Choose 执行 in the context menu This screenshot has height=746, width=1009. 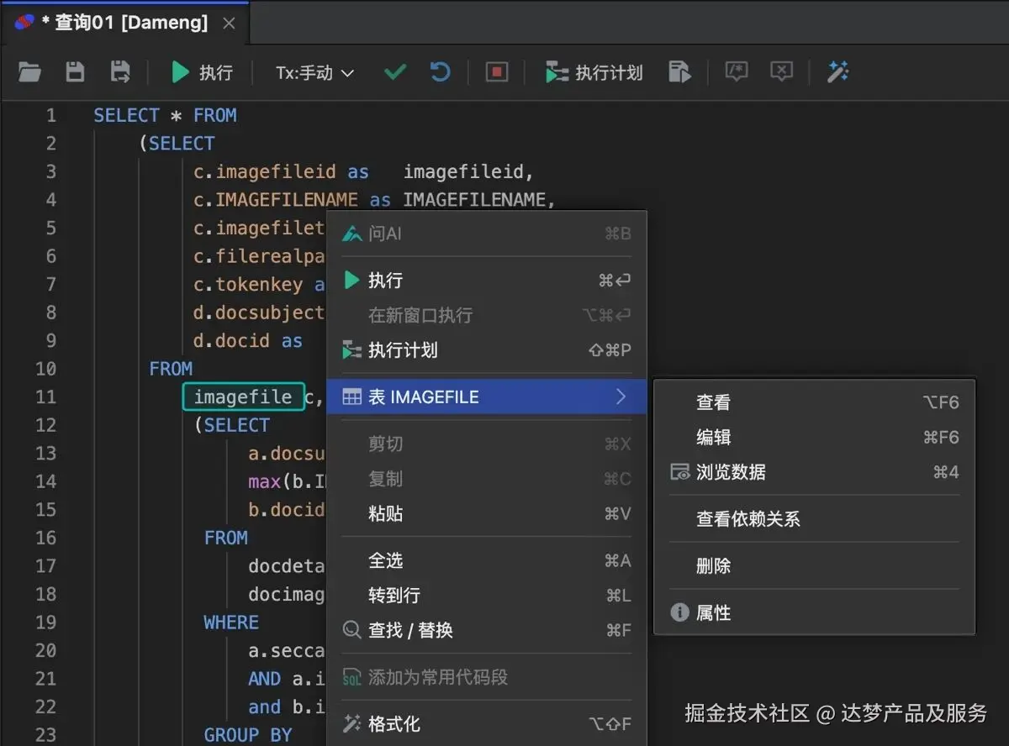coord(486,281)
